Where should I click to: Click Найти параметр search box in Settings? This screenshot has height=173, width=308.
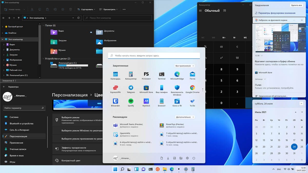(x=24, y=108)
